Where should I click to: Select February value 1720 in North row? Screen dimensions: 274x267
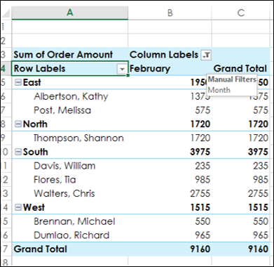200,124
